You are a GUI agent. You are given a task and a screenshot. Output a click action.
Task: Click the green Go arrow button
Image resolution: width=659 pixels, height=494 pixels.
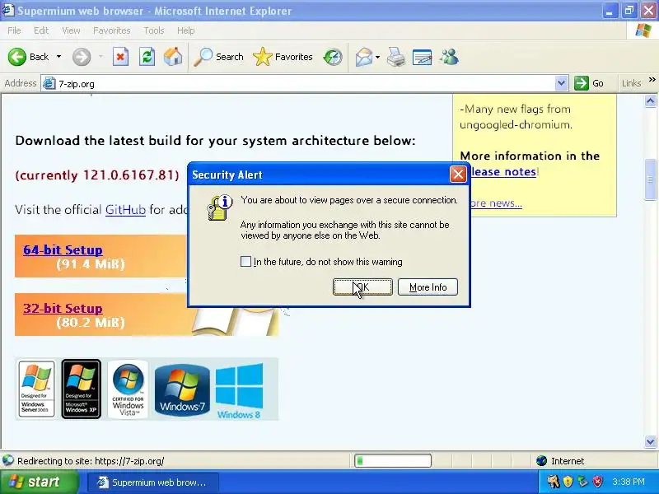pyautogui.click(x=582, y=83)
